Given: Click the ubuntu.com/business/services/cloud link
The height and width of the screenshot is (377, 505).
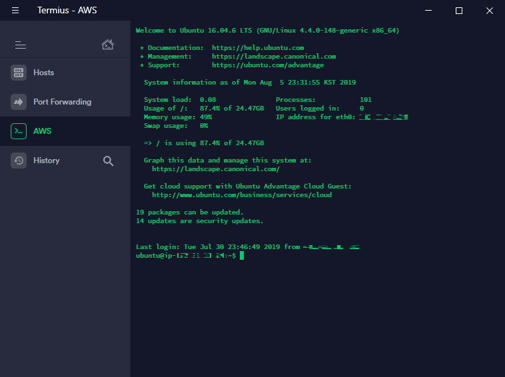Looking at the screenshot, I should coord(242,195).
